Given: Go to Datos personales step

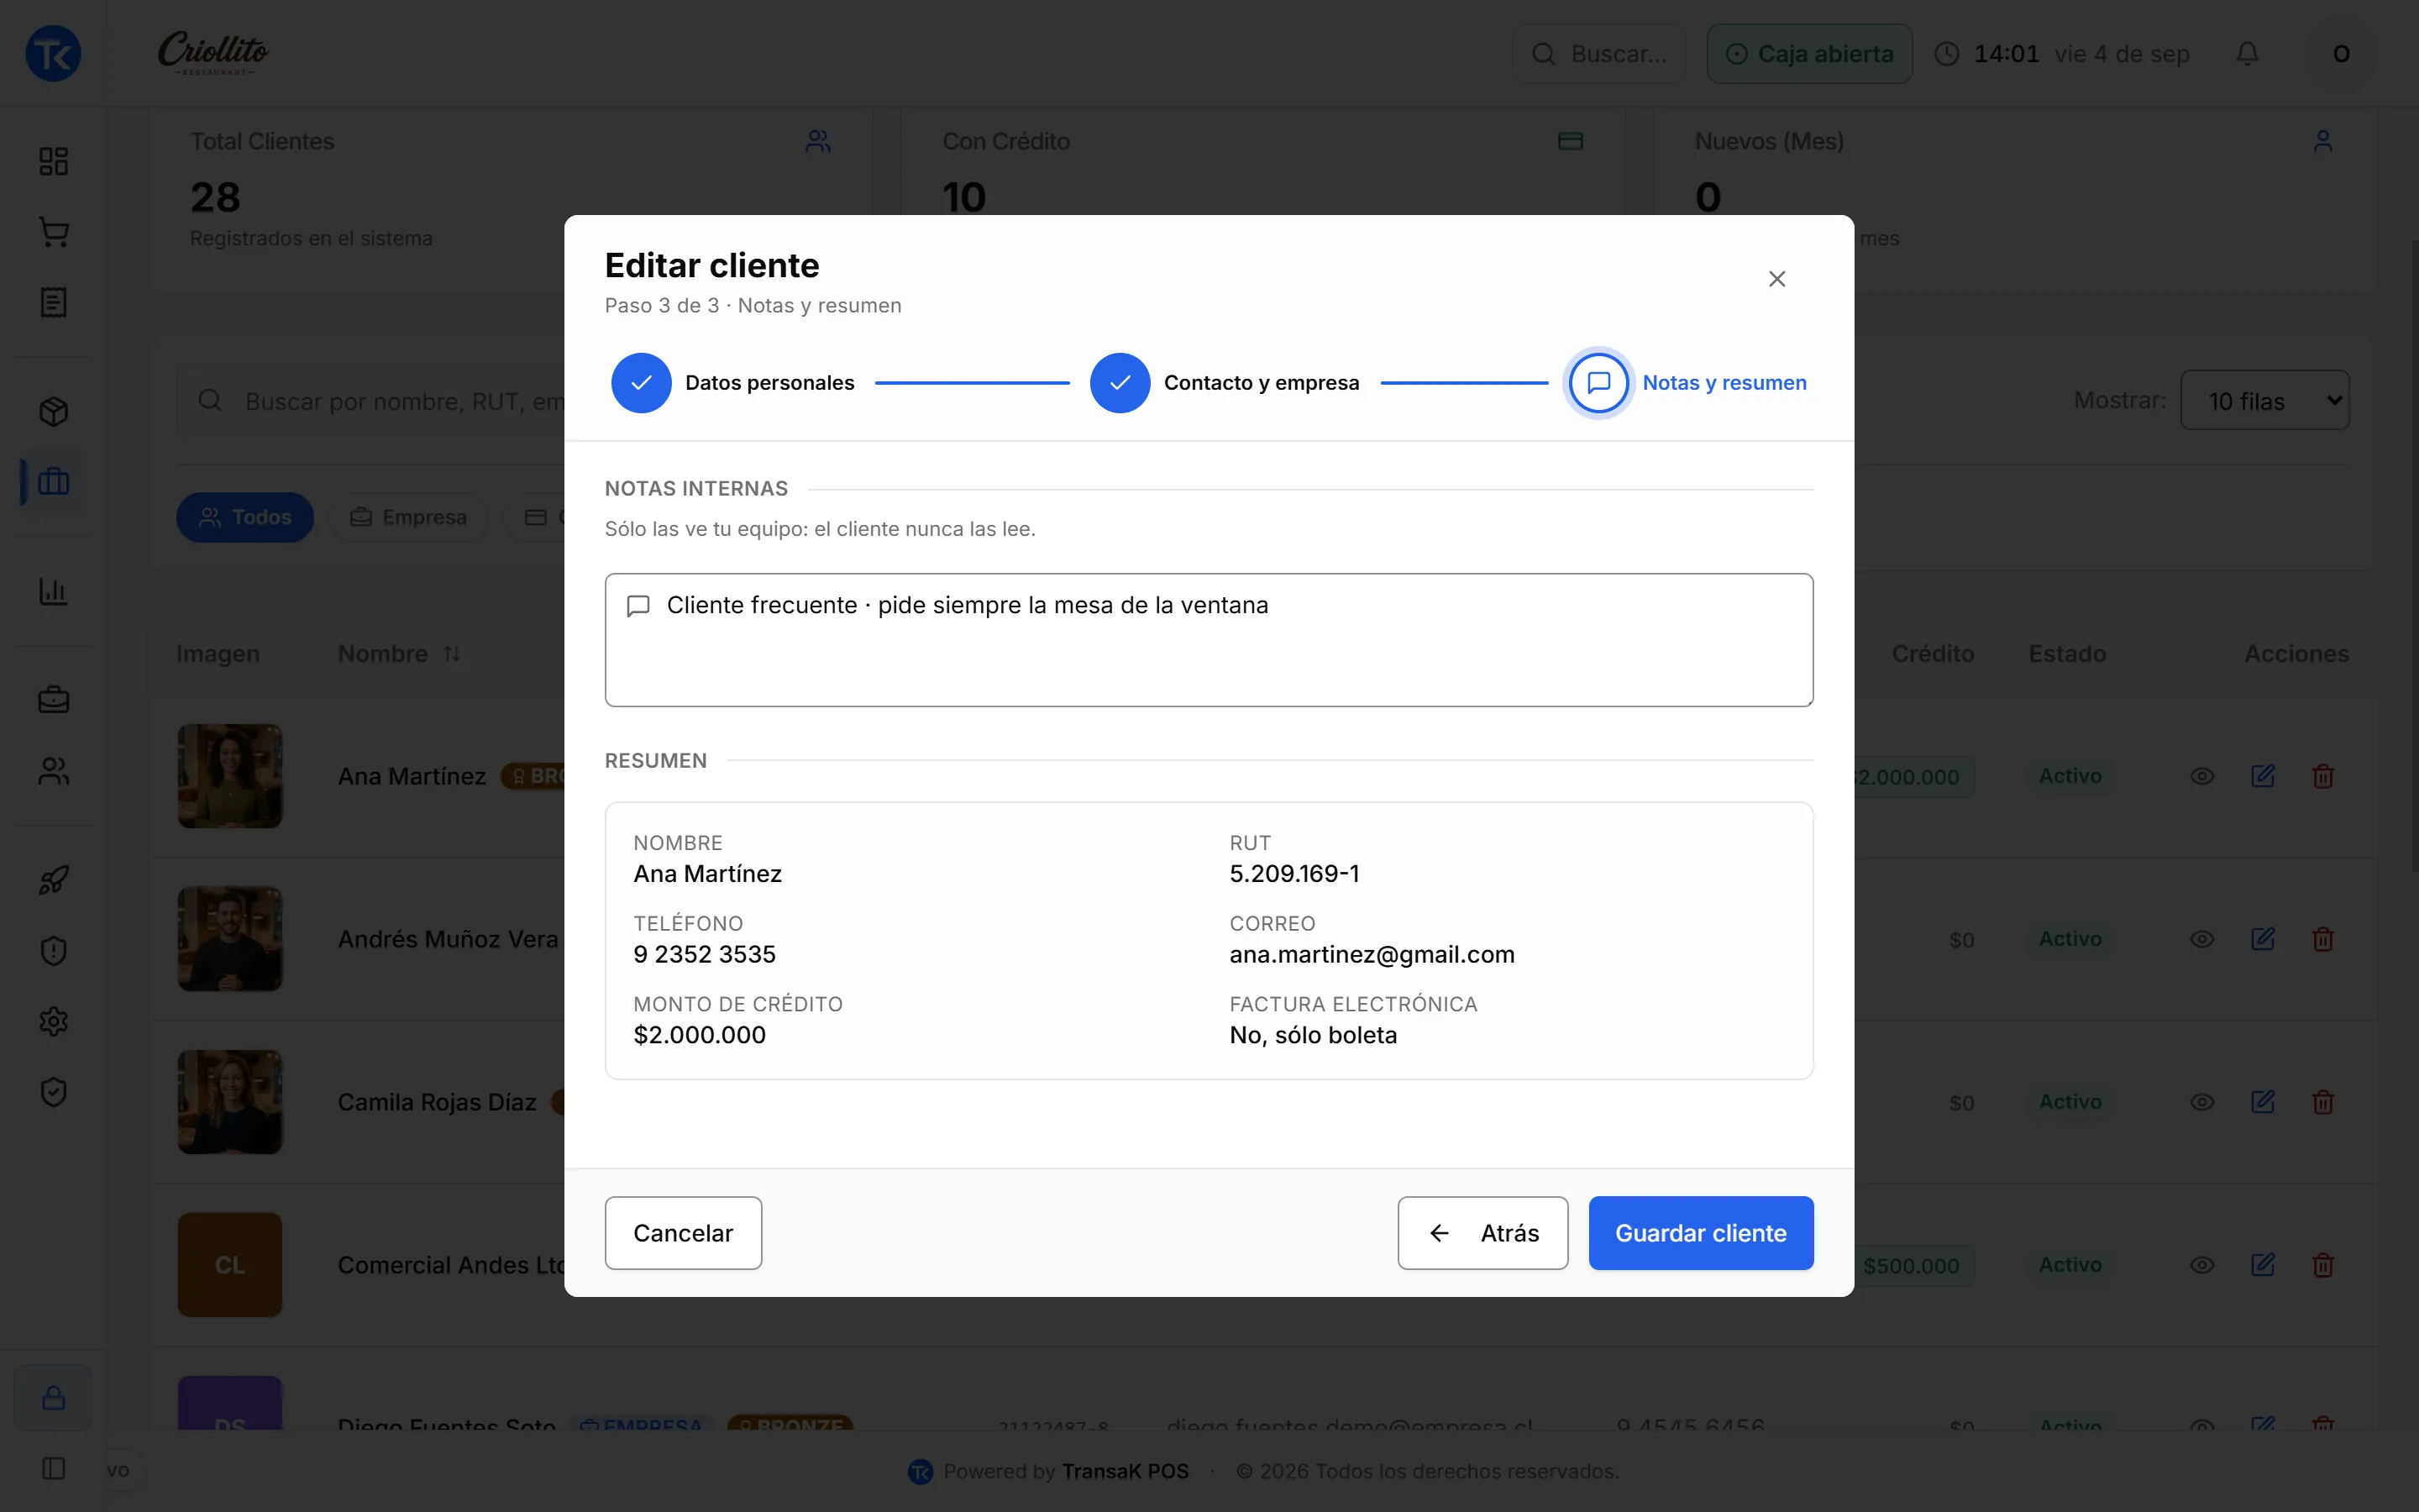Looking at the screenshot, I should click(732, 383).
